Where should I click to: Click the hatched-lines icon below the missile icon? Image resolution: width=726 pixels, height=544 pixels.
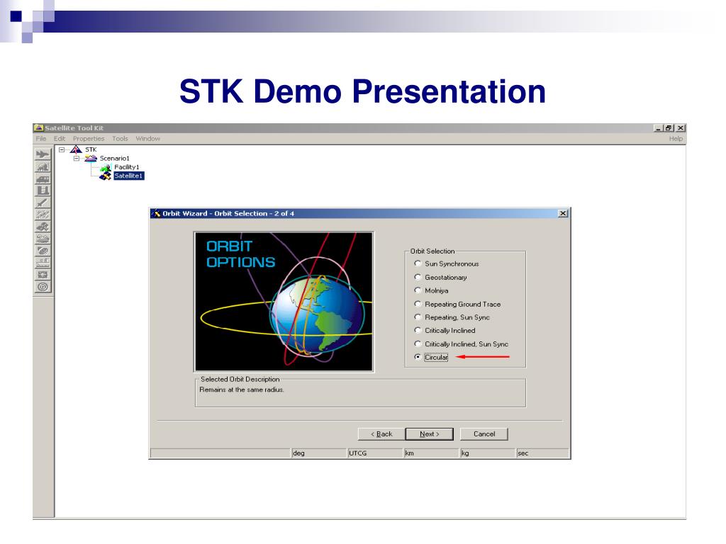(43, 215)
